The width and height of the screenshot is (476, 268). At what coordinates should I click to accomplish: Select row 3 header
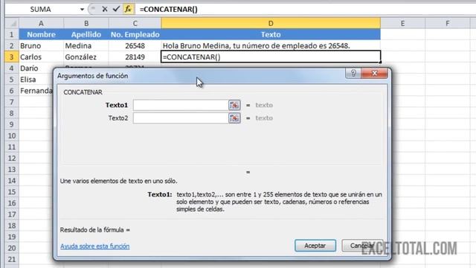click(x=12, y=57)
